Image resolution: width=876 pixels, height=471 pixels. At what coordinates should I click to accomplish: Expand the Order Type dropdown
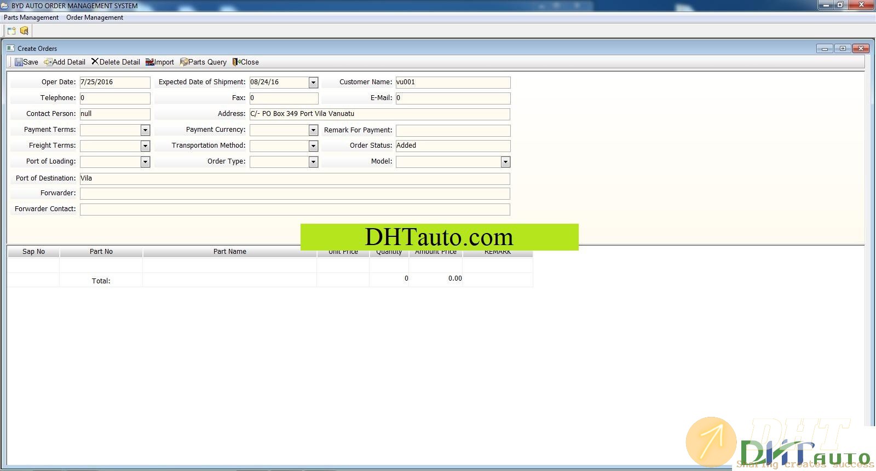(313, 162)
